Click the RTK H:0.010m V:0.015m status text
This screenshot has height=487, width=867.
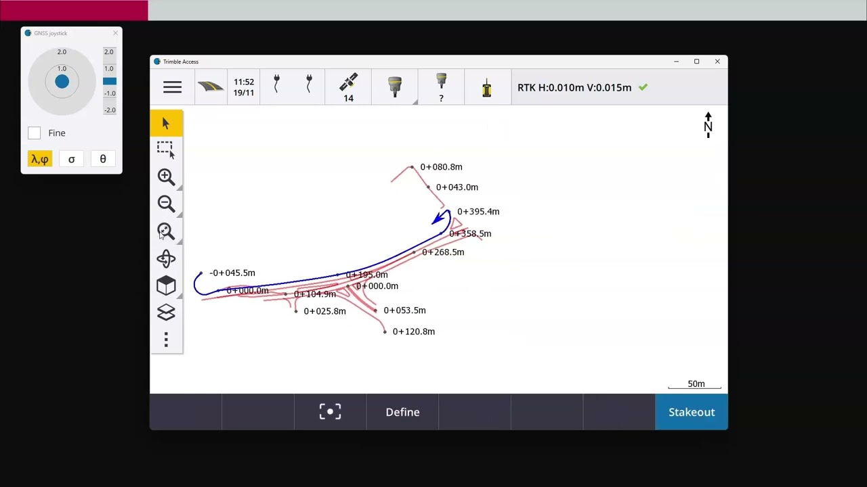point(574,87)
